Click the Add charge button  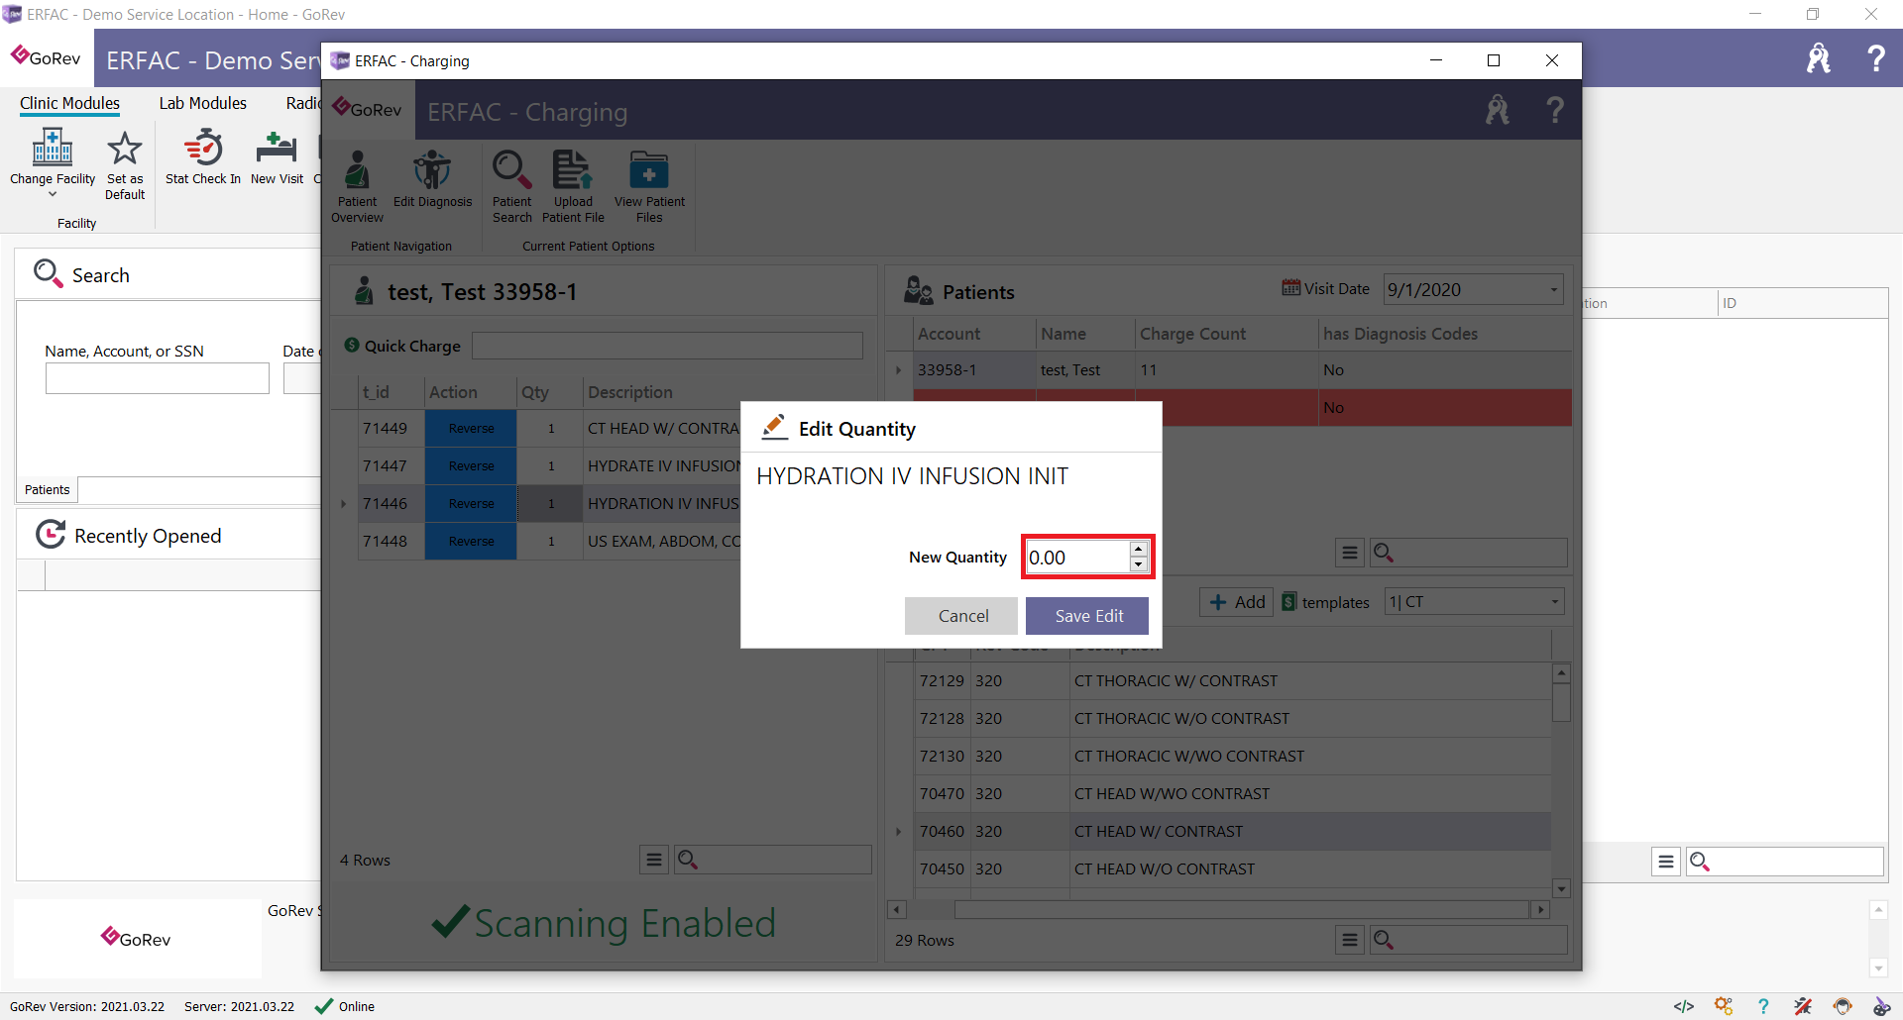[1237, 602]
